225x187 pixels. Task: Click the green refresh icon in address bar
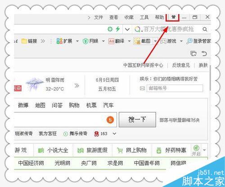pyautogui.click(x=110, y=29)
